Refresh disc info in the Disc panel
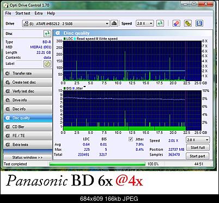This screenshot has height=203, width=219. pyautogui.click(x=47, y=34)
